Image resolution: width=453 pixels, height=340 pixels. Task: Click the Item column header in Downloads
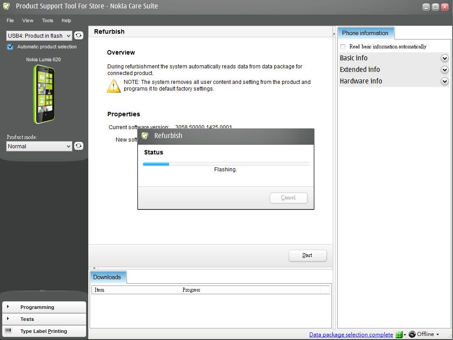point(136,290)
